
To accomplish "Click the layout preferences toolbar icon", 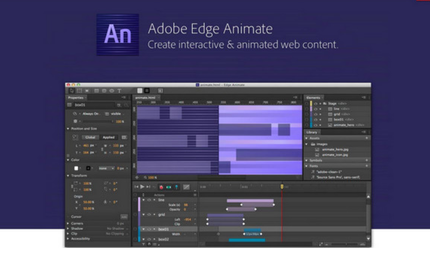I will 160,91.
